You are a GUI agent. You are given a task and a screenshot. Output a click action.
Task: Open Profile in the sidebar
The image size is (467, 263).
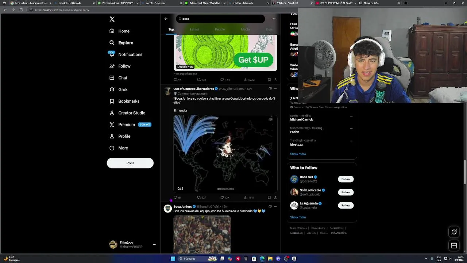120,136
